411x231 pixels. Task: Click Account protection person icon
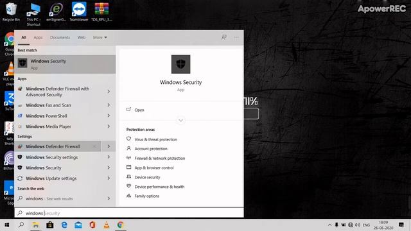(x=128, y=148)
